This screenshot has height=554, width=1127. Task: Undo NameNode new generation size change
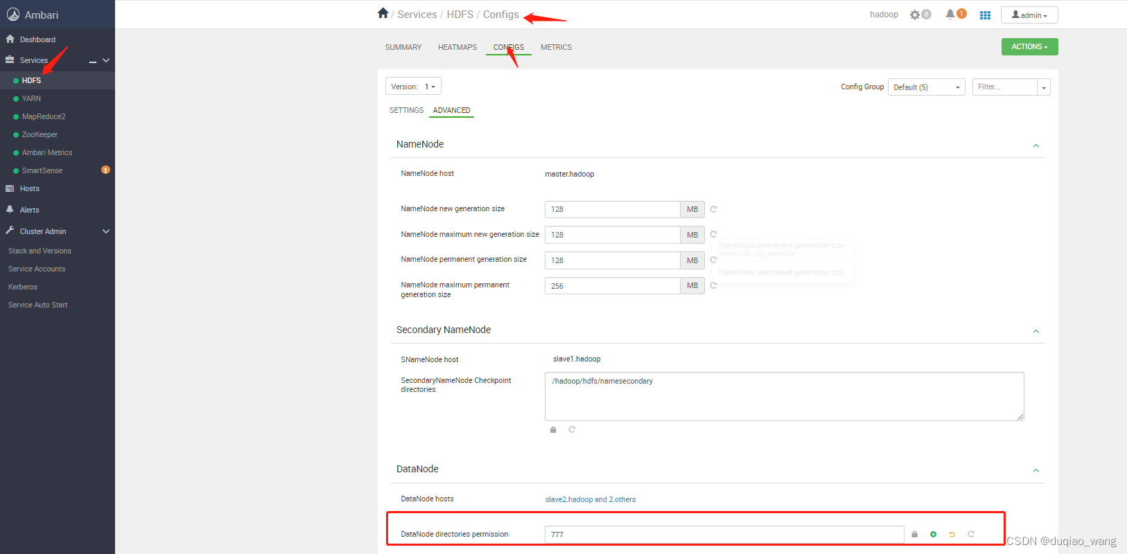click(713, 209)
